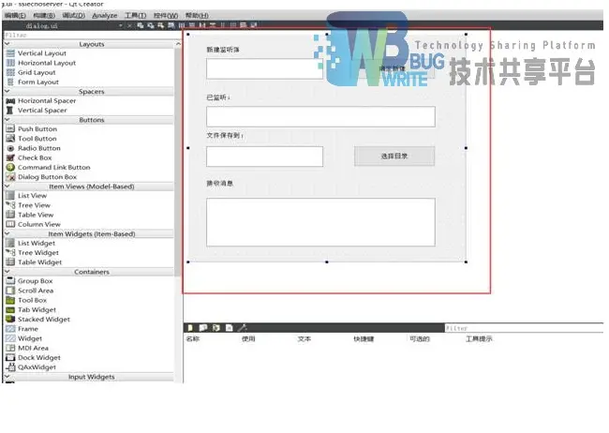Collapse the Input Widgets category
This screenshot has width=609, height=433.
7,377
